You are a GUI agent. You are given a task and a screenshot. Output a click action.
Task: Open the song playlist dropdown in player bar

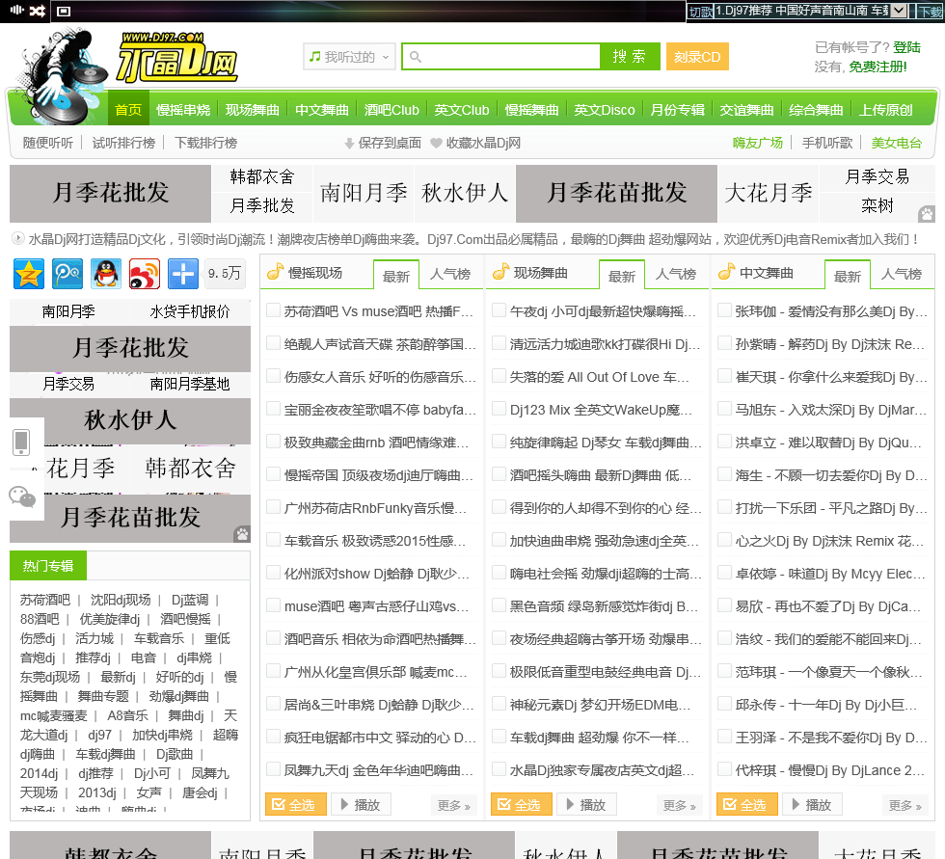(899, 11)
